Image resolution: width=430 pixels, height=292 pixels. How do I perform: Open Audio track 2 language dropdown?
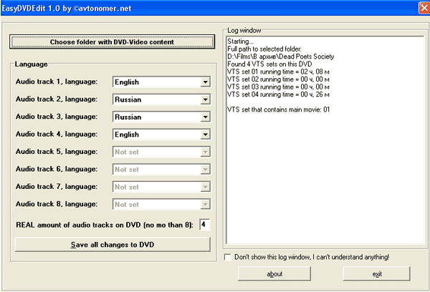205,99
